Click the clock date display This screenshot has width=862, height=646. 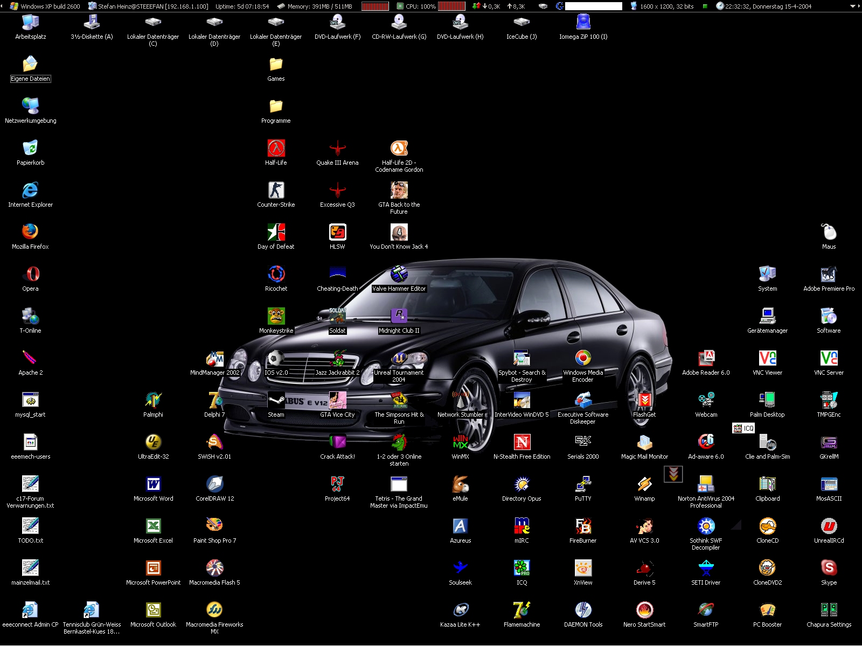(x=763, y=6)
